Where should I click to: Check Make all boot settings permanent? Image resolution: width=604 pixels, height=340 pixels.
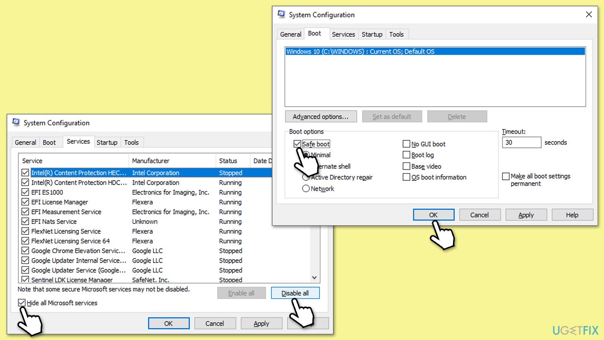506,176
